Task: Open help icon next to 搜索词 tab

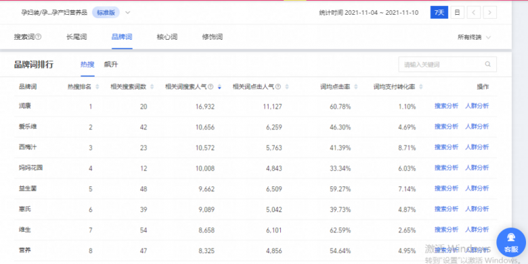Action: coord(39,36)
